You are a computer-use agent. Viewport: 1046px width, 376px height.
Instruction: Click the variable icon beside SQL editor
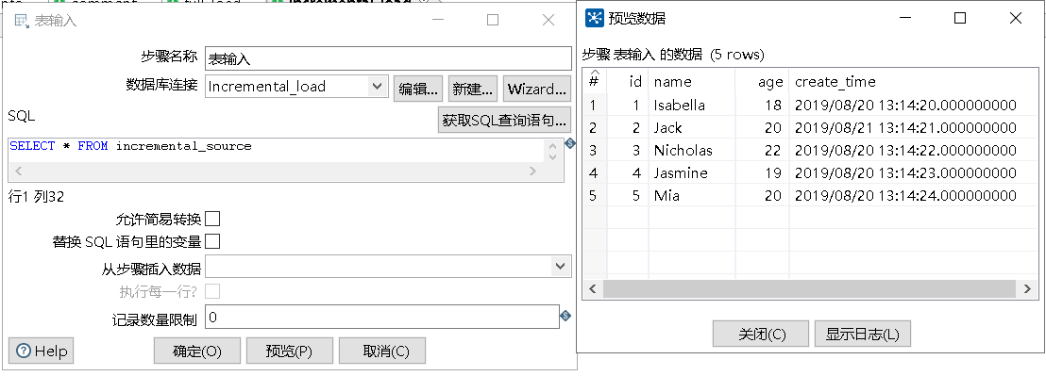(569, 143)
